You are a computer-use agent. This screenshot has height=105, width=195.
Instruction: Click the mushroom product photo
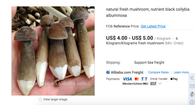[53, 51]
